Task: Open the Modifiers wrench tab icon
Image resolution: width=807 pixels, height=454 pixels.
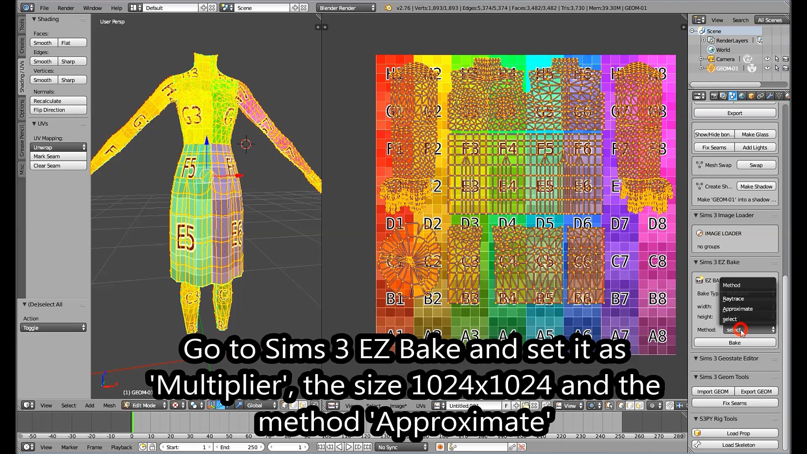Action: (770, 96)
